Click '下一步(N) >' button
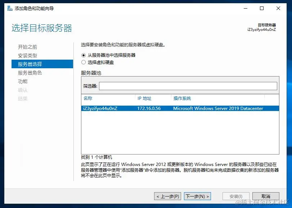Screen dimensions: 292x208 197,196
